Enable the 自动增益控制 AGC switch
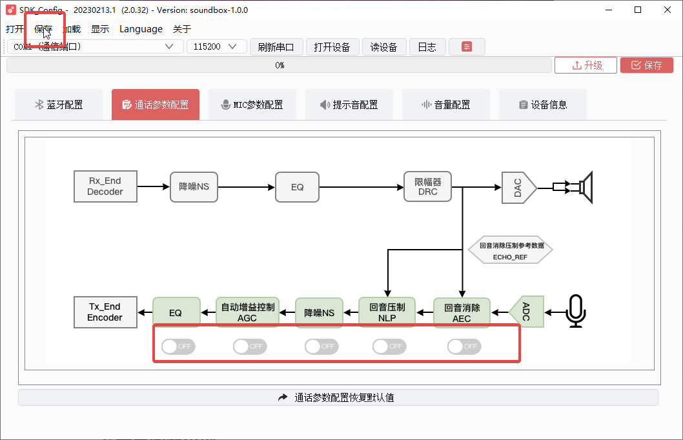 [x=250, y=346]
